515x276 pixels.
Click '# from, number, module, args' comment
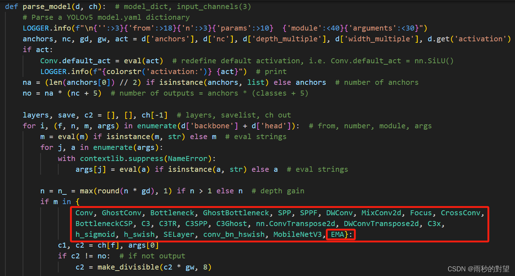coord(370,126)
